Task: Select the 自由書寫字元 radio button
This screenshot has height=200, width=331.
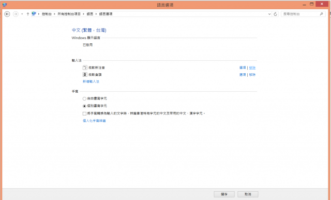Action: [84, 98]
